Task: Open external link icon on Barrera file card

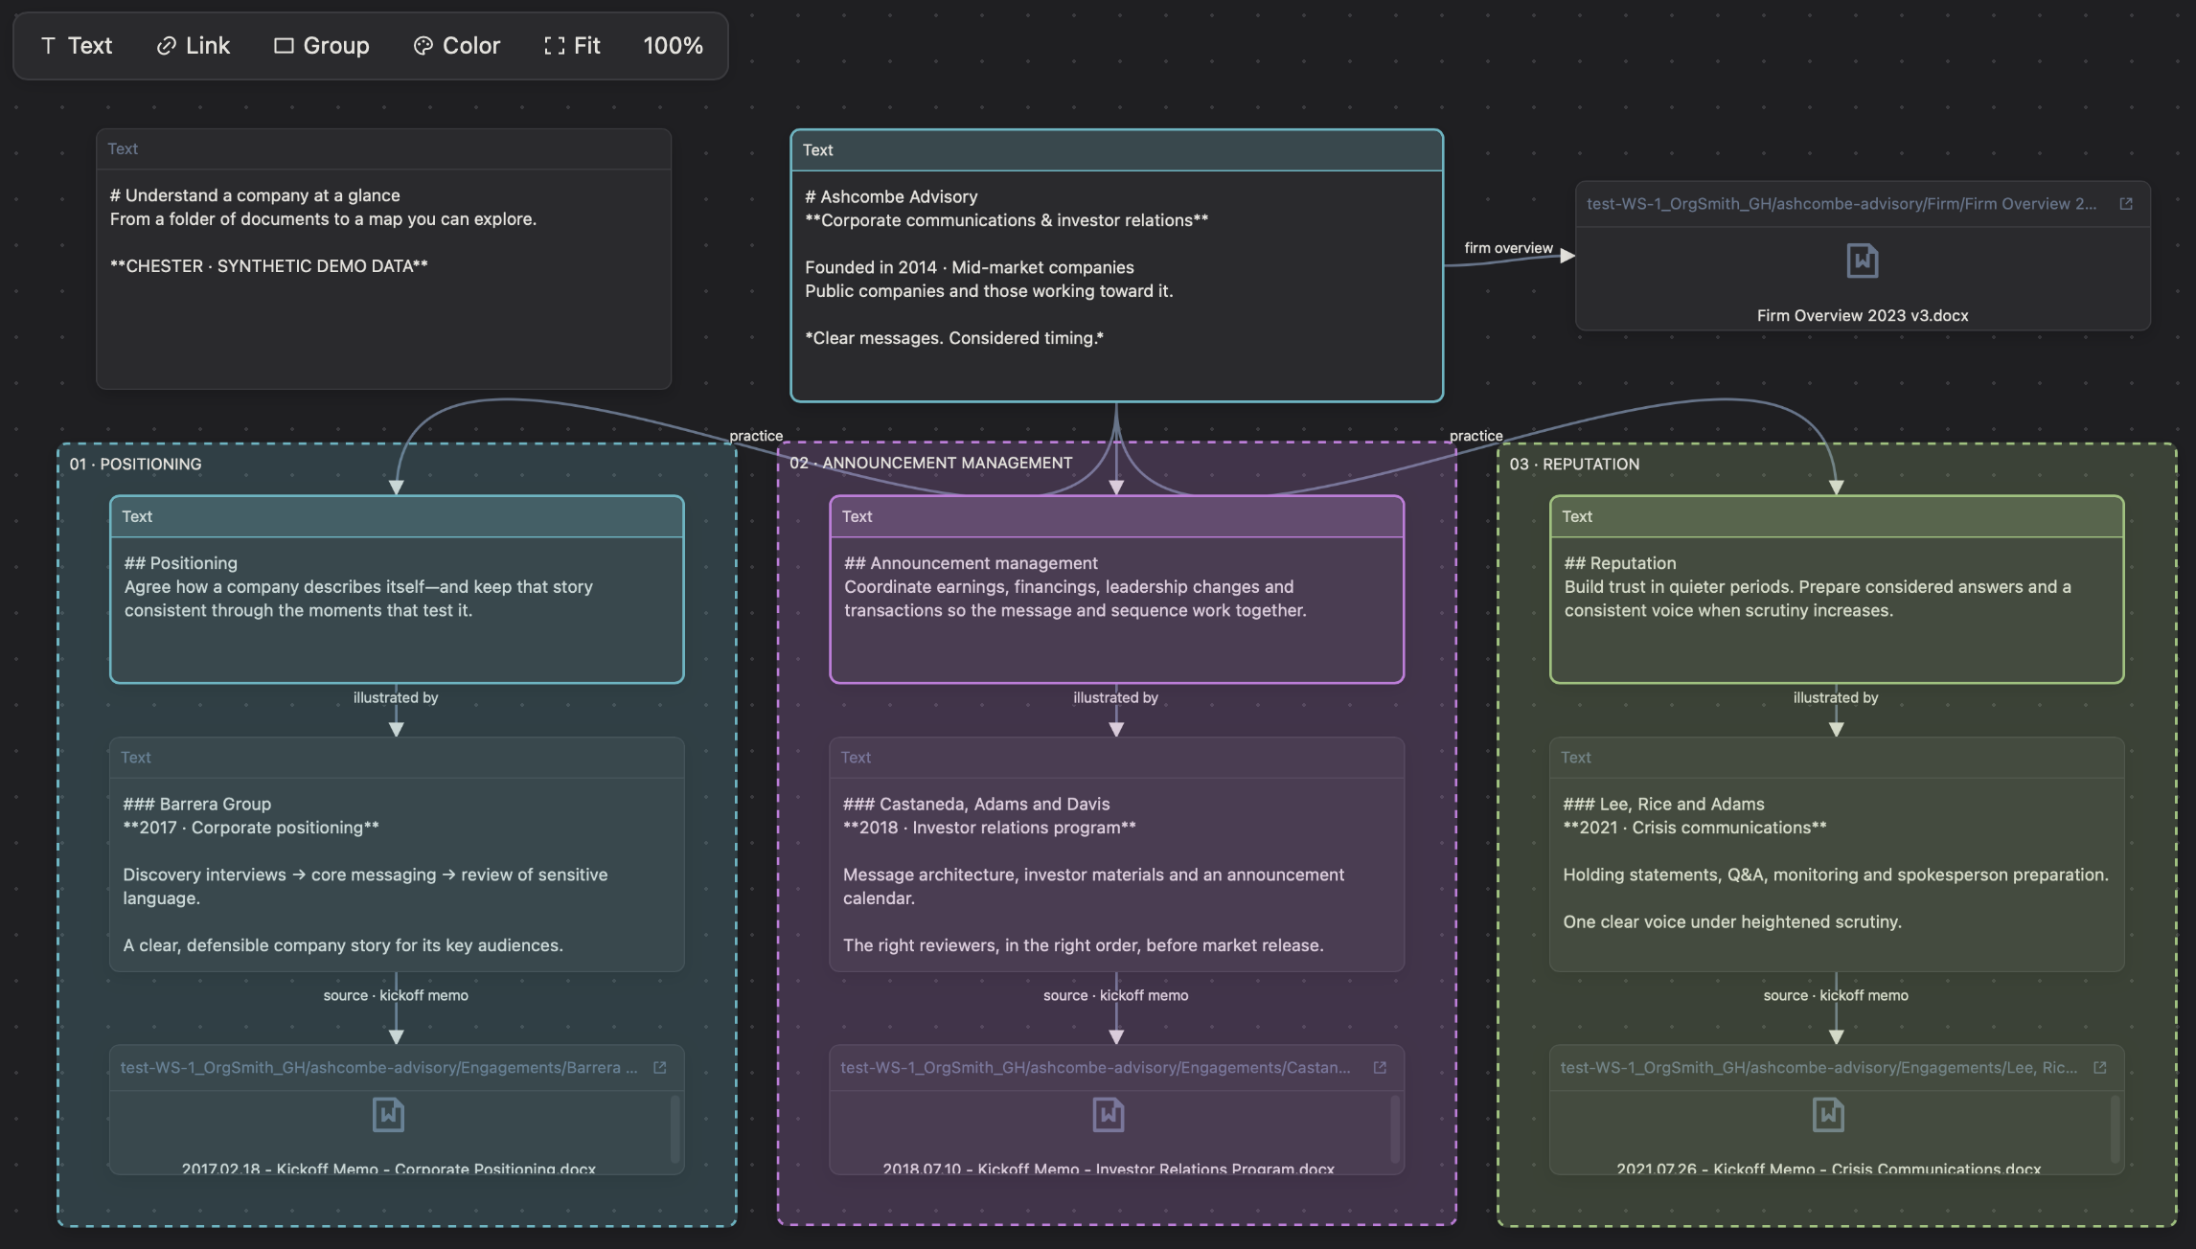Action: (660, 1068)
